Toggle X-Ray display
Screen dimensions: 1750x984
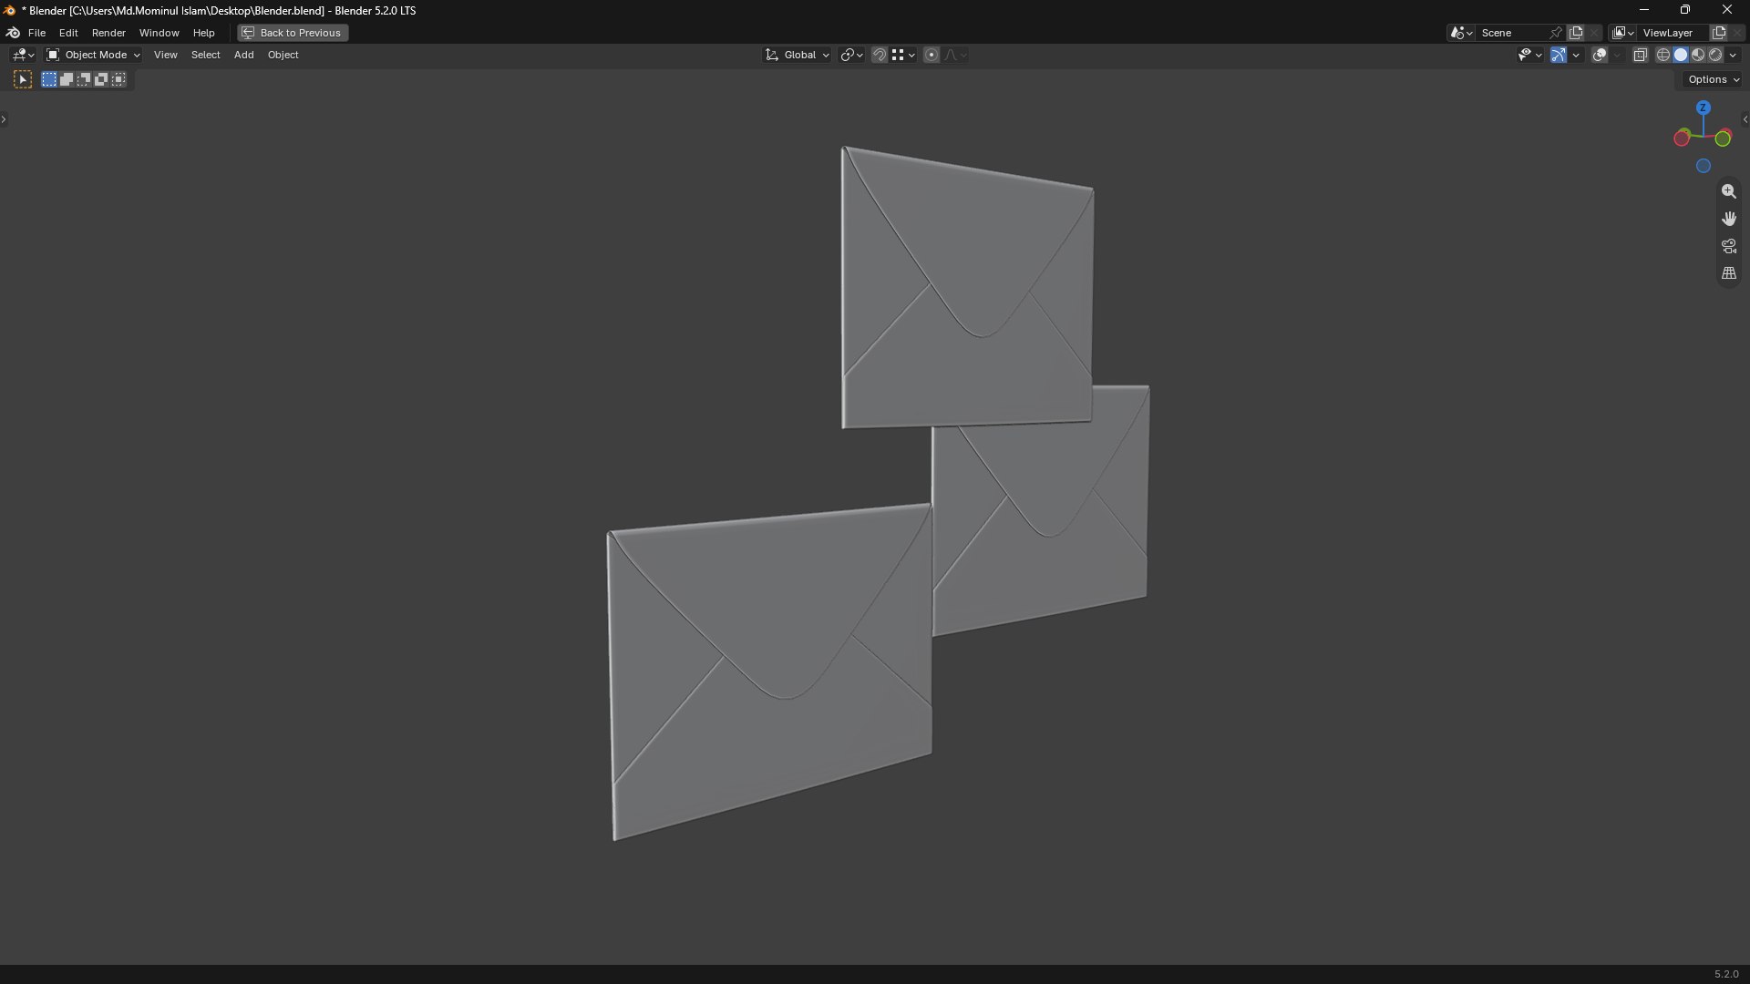click(1641, 56)
